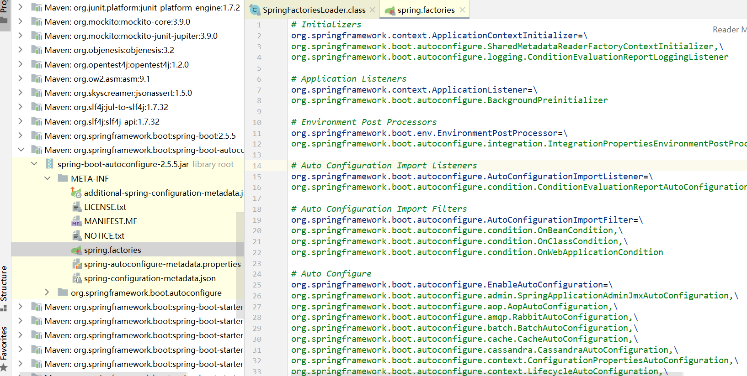Click the META-INF folder icon
The image size is (747, 376).
[x=63, y=178]
